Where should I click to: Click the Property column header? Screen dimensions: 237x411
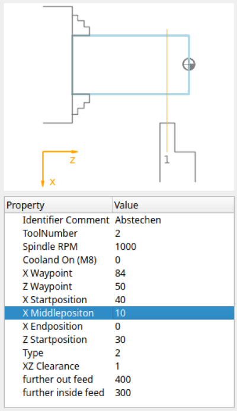59,205
